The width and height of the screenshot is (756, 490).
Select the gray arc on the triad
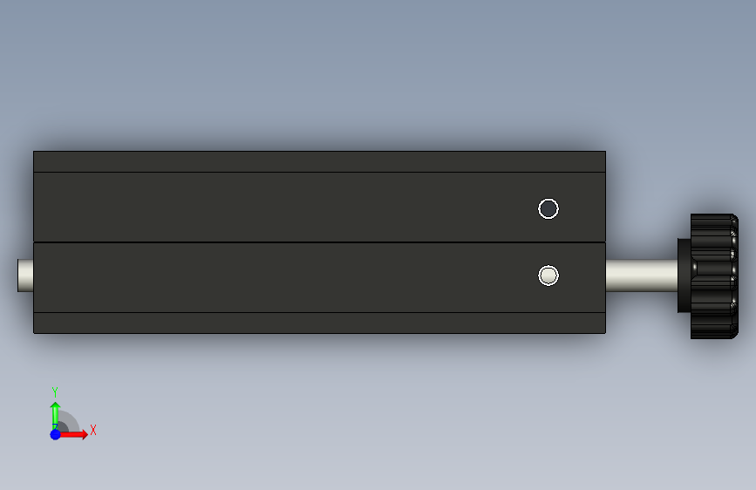coord(69,421)
